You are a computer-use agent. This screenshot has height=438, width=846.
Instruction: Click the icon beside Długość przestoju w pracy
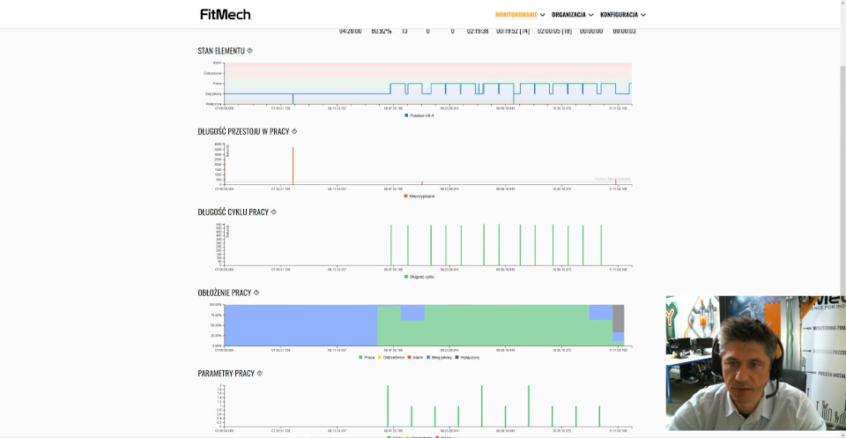point(294,131)
